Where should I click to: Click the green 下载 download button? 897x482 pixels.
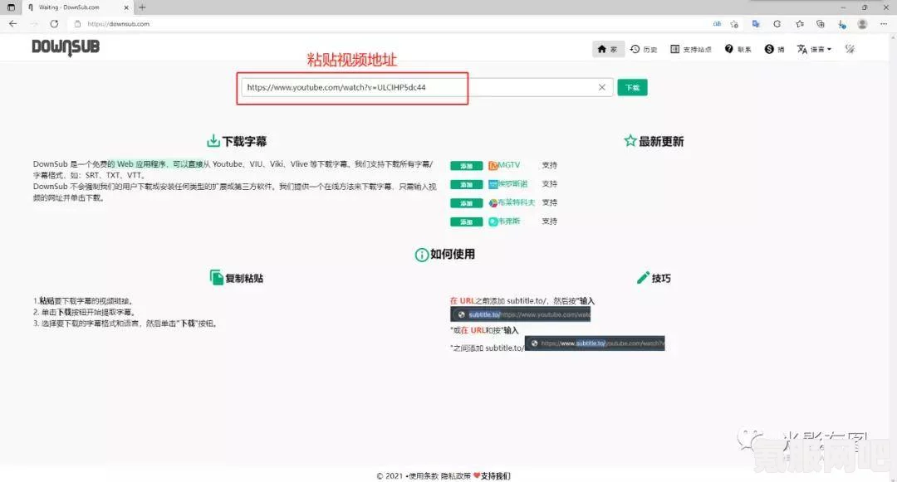[x=632, y=87]
